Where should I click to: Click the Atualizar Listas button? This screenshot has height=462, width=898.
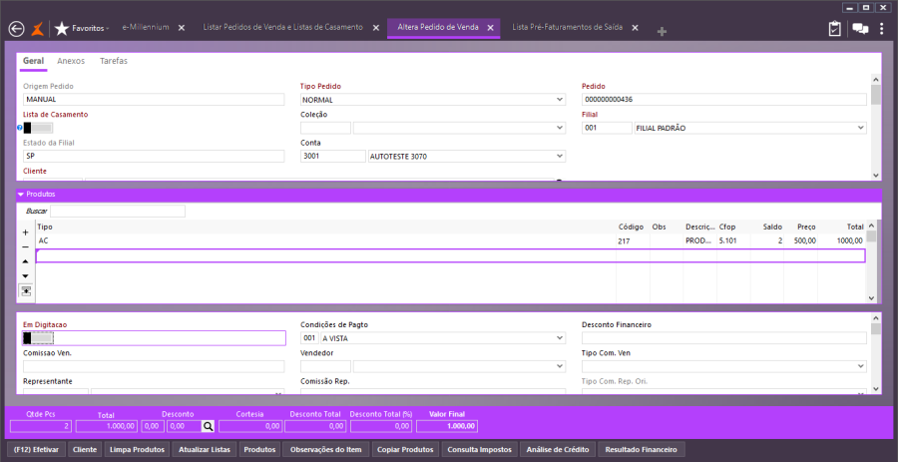click(x=205, y=449)
